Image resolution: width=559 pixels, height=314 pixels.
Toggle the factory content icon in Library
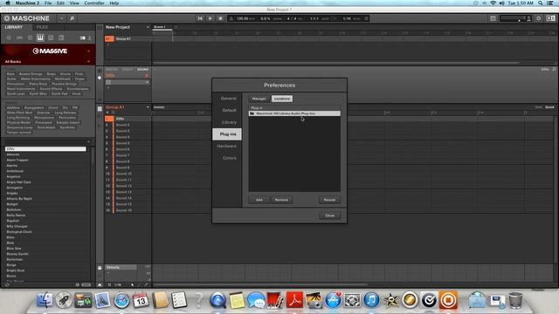(x=83, y=38)
